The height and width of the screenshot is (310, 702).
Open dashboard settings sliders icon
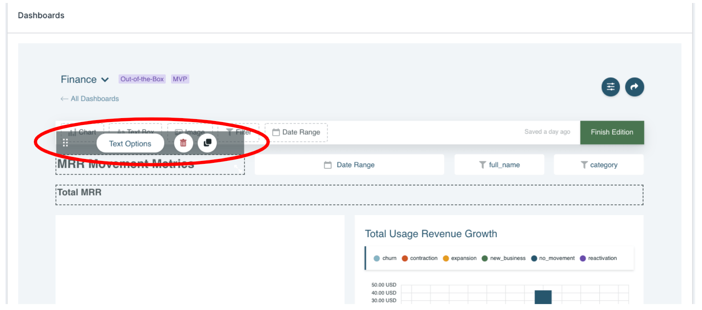611,87
